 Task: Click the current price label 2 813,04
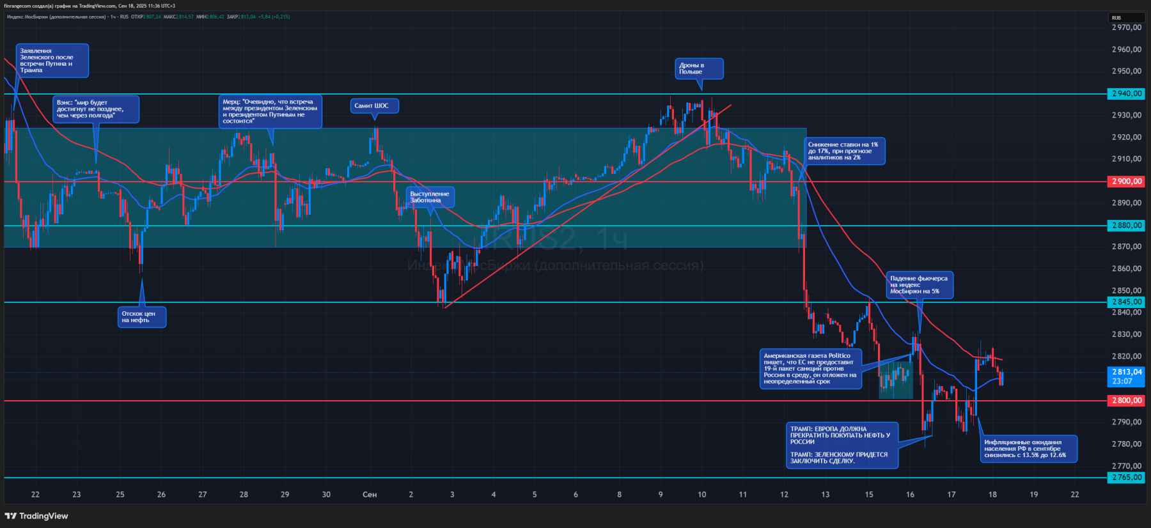(x=1126, y=372)
